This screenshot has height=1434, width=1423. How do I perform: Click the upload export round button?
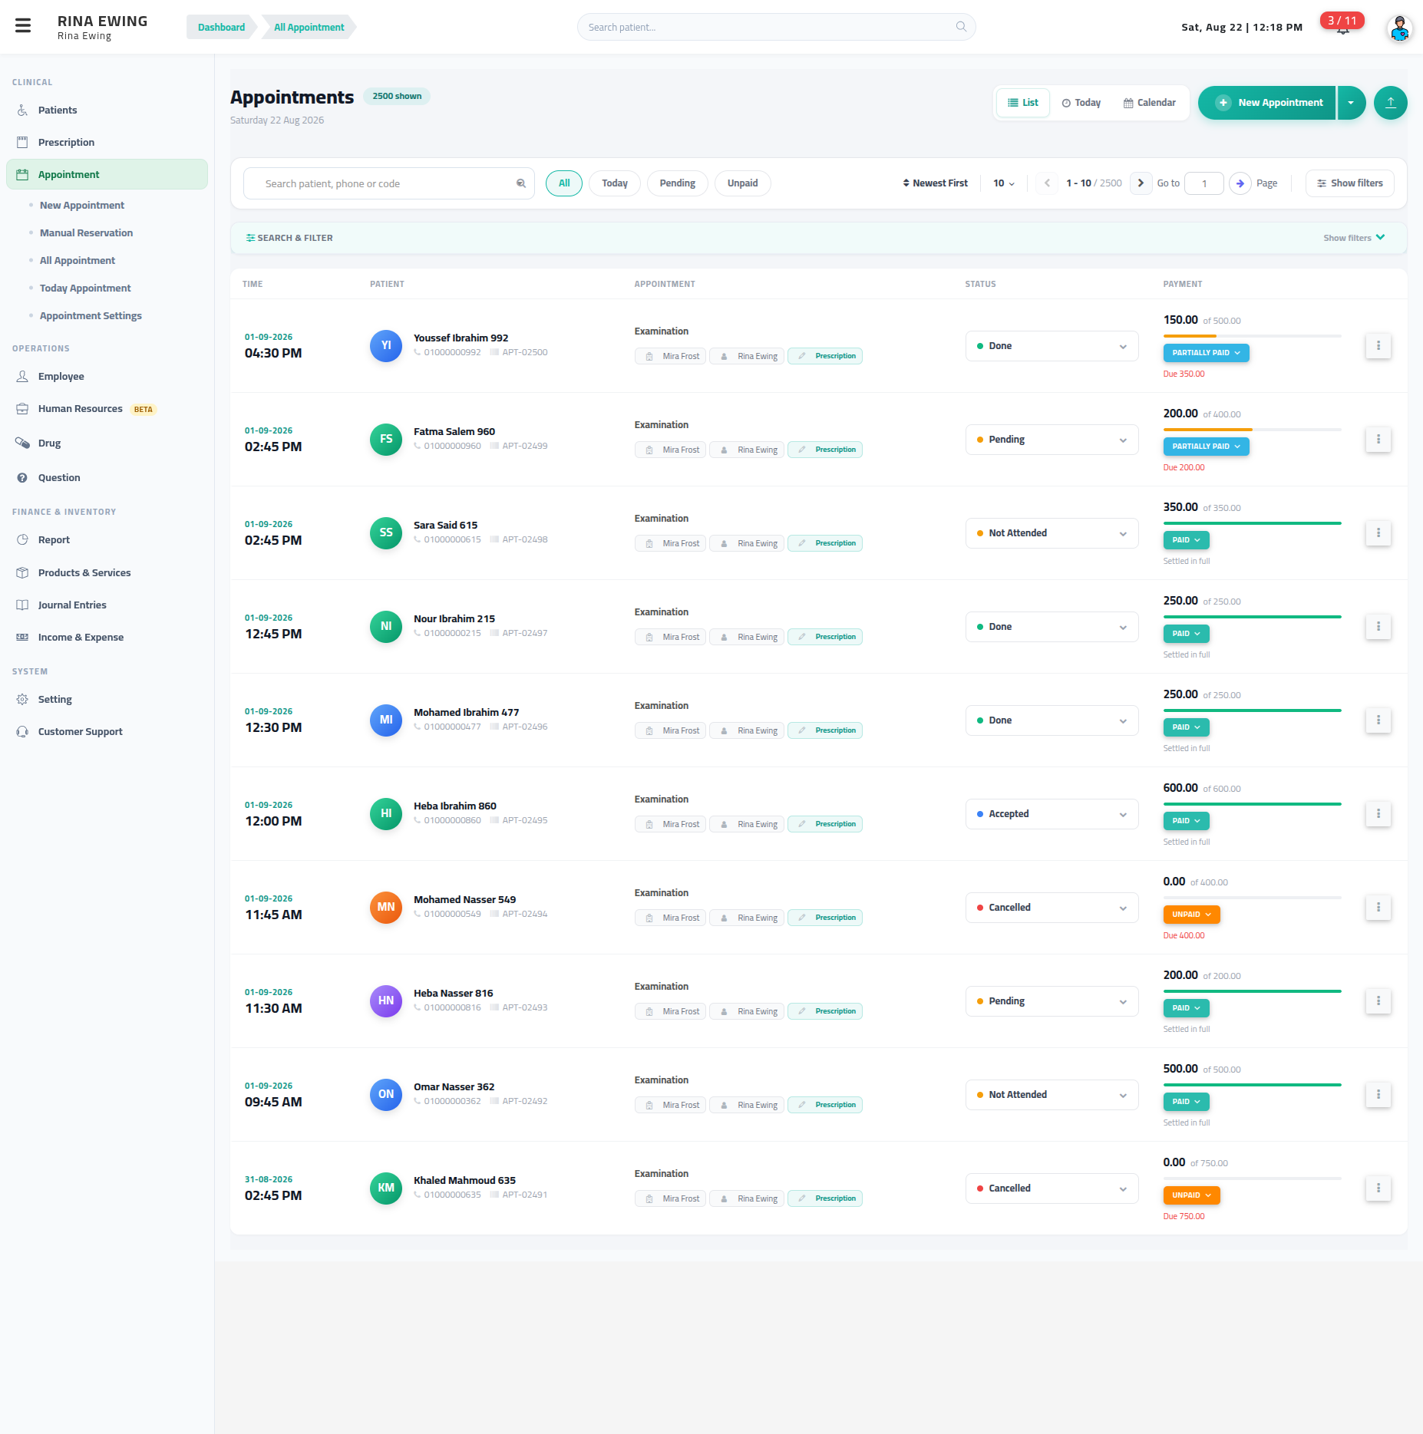[x=1390, y=102]
